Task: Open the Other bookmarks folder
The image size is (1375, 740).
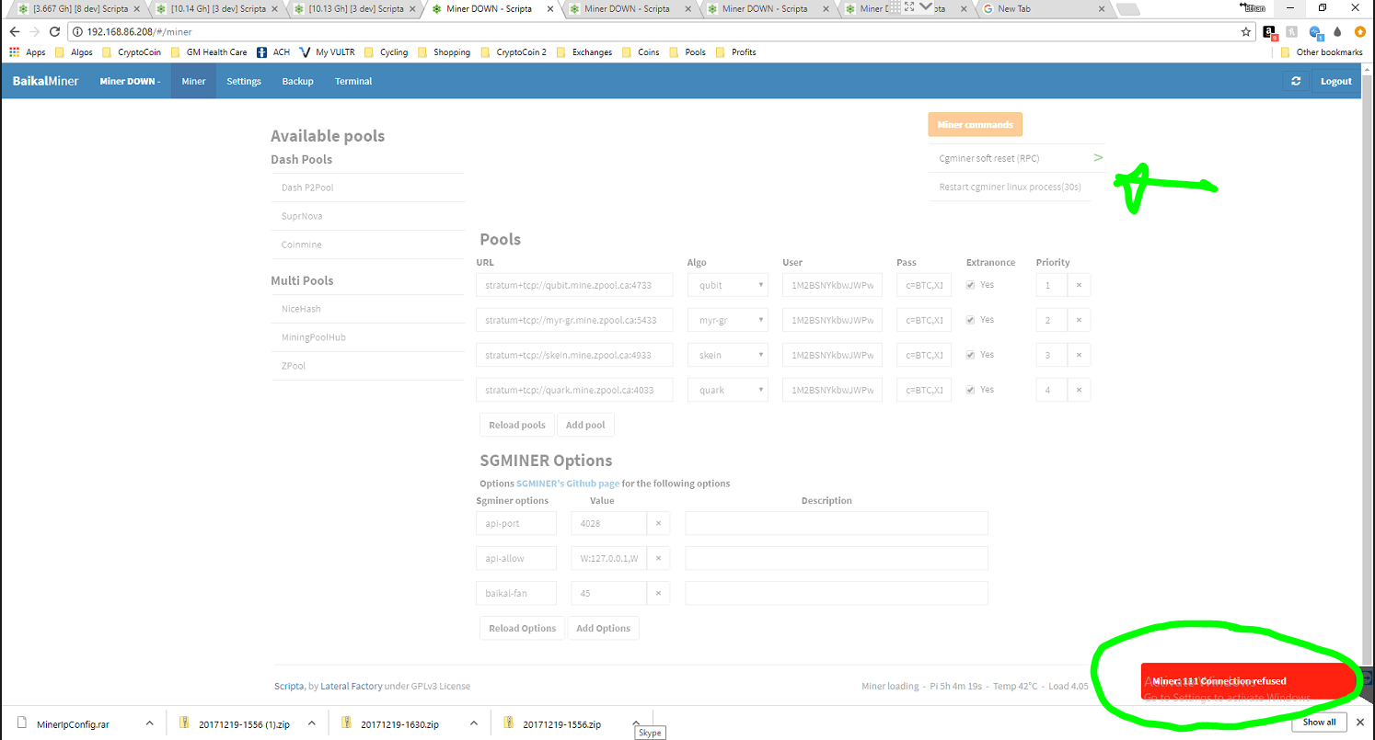Action: point(1322,52)
